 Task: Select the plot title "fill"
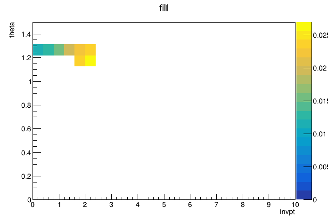pyautogui.click(x=164, y=8)
